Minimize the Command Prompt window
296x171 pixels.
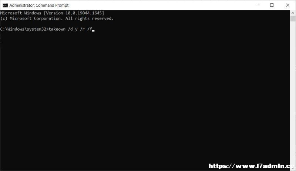[x=256, y=5]
